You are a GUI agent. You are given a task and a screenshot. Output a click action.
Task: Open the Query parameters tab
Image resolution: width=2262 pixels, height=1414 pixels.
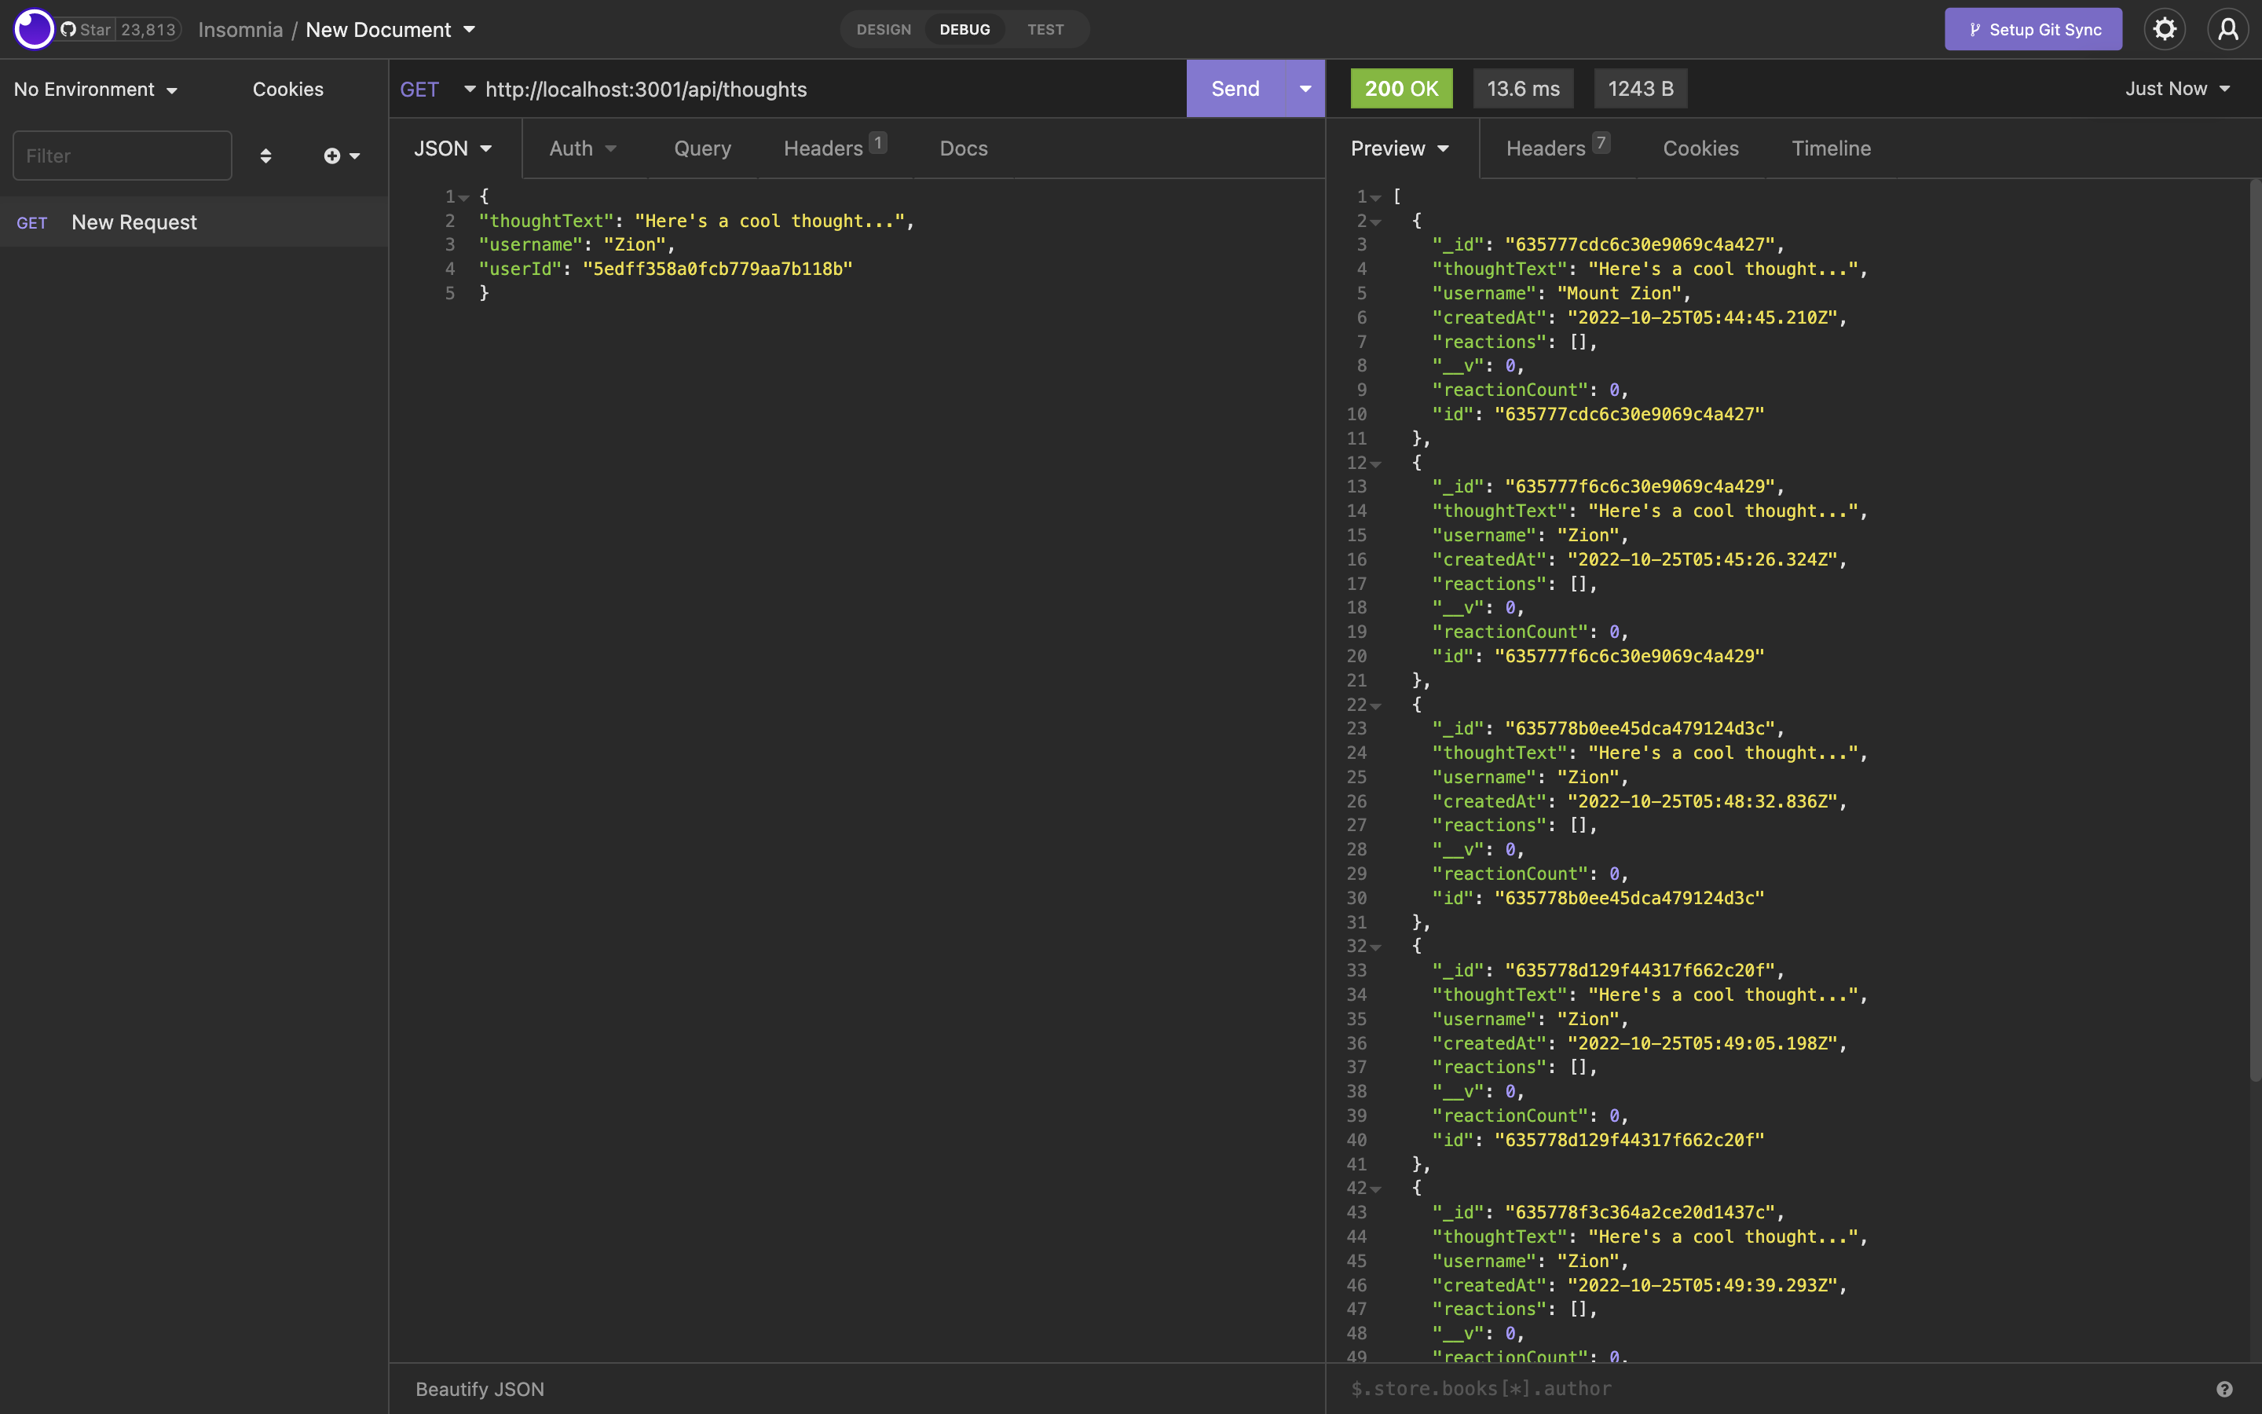click(701, 148)
